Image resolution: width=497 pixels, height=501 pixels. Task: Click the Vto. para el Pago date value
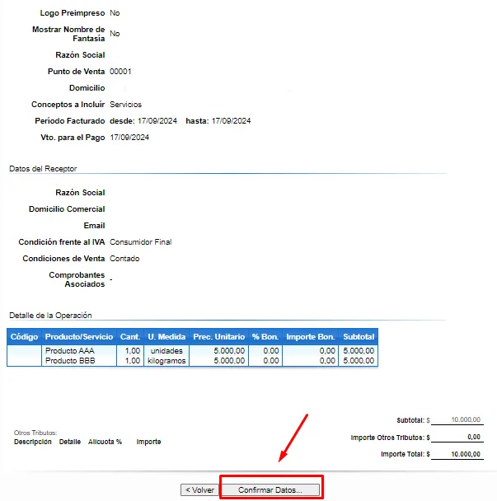point(129,138)
